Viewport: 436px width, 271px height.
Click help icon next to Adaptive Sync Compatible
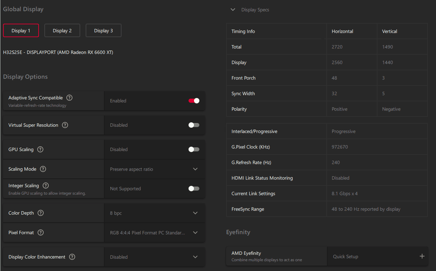point(69,98)
